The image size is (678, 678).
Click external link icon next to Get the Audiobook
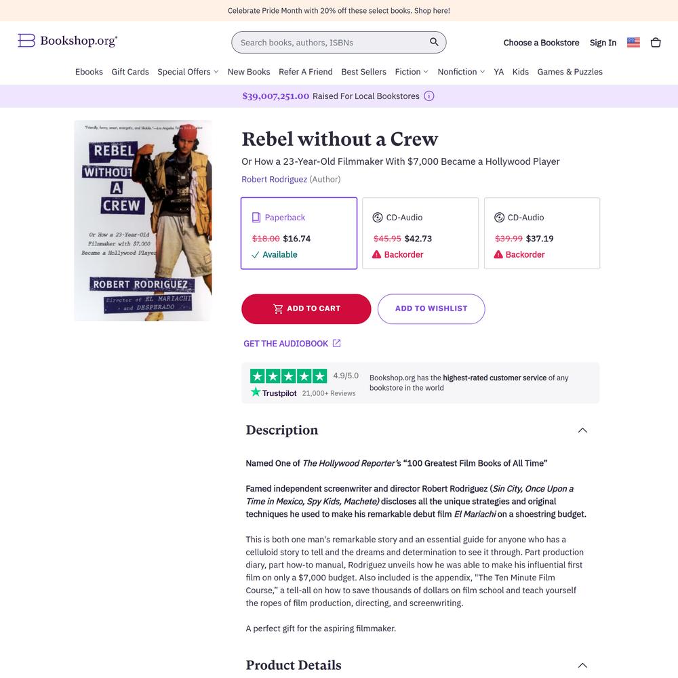coord(336,343)
